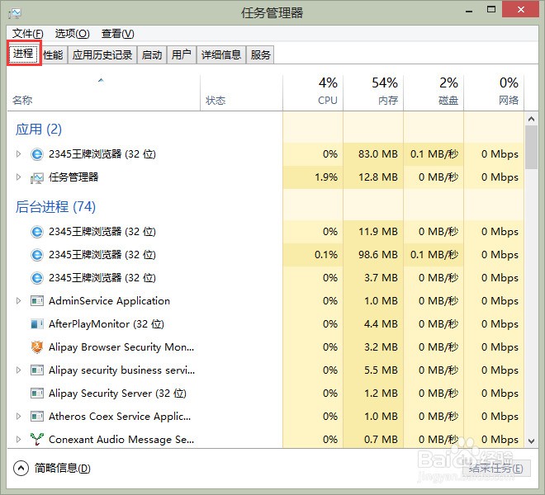Switch to the 服务 tab
The height and width of the screenshot is (495, 545).
pos(260,55)
